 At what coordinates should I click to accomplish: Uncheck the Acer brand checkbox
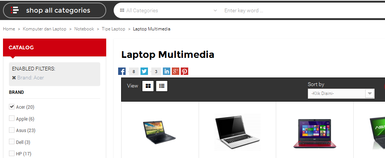(x=12, y=106)
